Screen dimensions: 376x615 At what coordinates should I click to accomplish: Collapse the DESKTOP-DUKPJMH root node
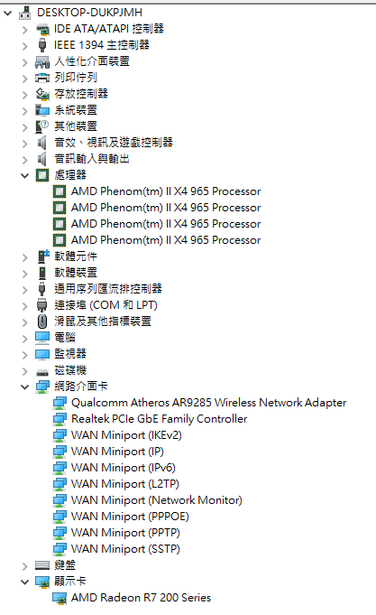(7, 13)
